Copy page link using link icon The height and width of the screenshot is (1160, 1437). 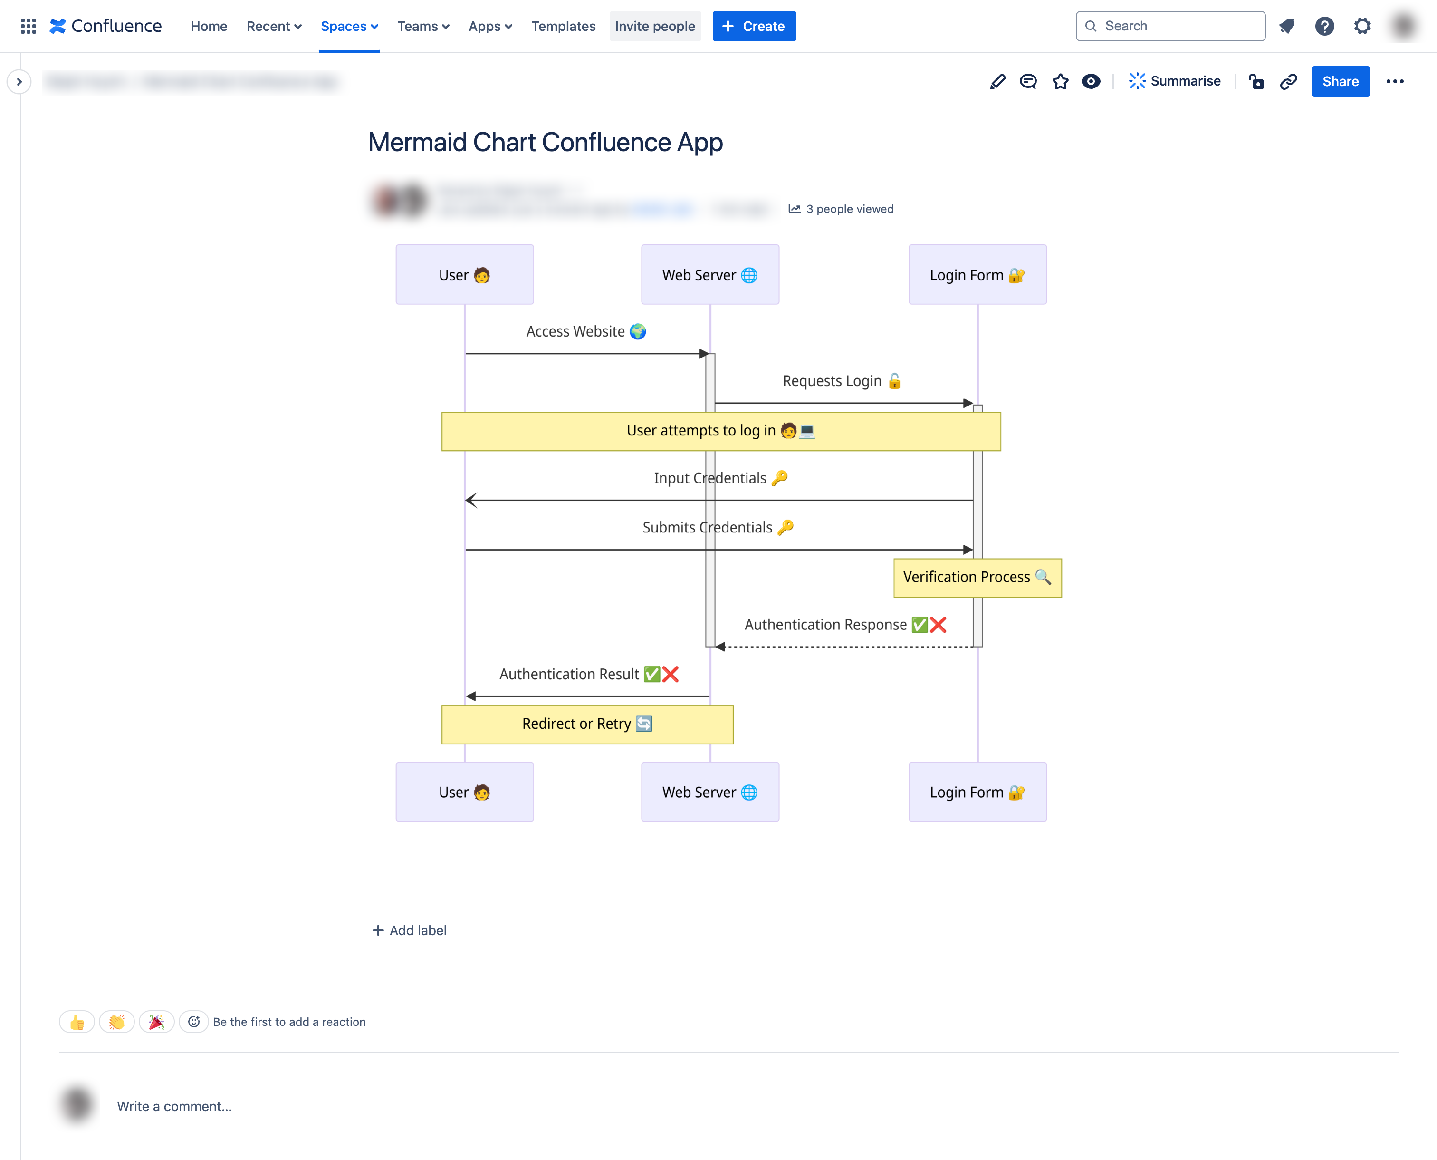click(1288, 81)
